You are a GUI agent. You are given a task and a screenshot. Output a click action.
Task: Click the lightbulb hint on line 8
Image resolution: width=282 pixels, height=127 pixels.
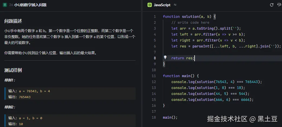165,57
